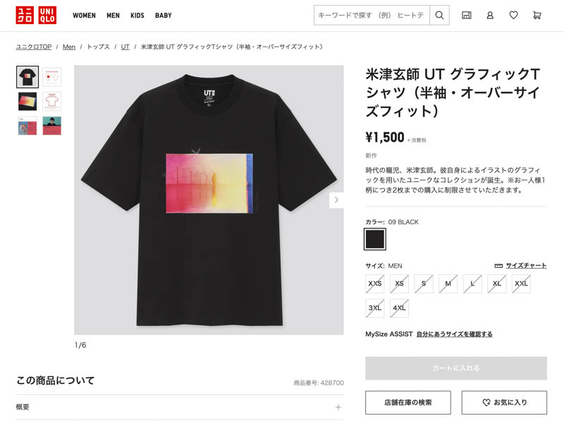Screen dimensions: 564x423
Task: Click 店舗在庫の検索 button
Action: (x=408, y=403)
